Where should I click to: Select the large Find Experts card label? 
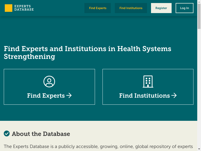(x=46, y=96)
